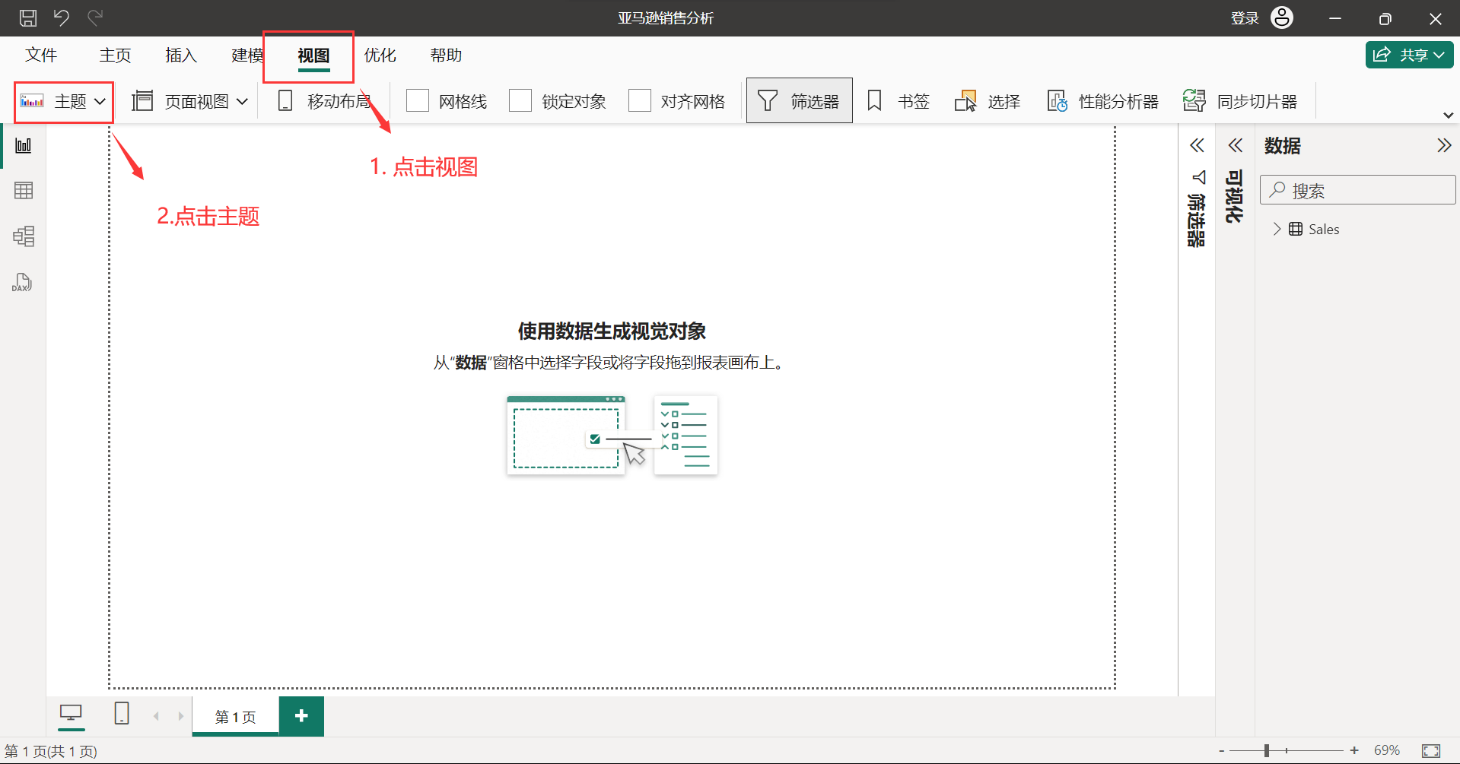
Task: Enable the 网格线 checkbox
Action: 418,100
